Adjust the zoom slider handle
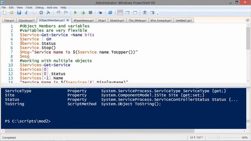The image size is (251, 141). (218, 137)
